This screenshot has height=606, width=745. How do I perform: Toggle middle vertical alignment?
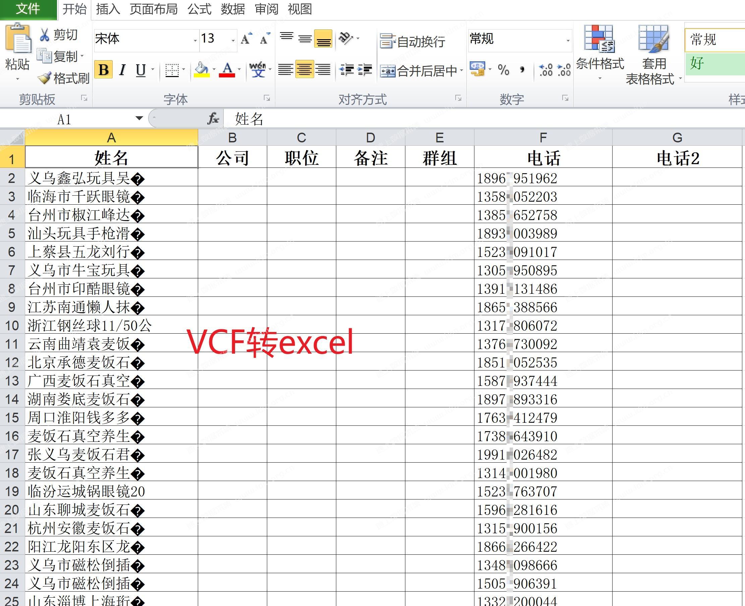(305, 39)
